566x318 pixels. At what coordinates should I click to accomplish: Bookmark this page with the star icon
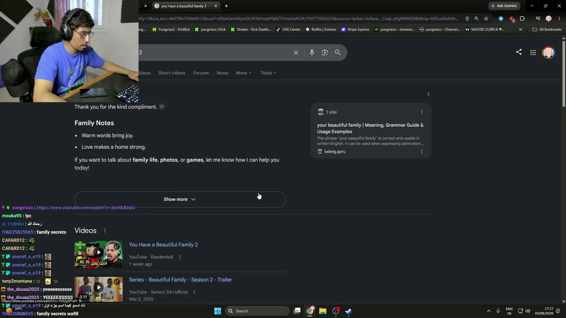486,19
